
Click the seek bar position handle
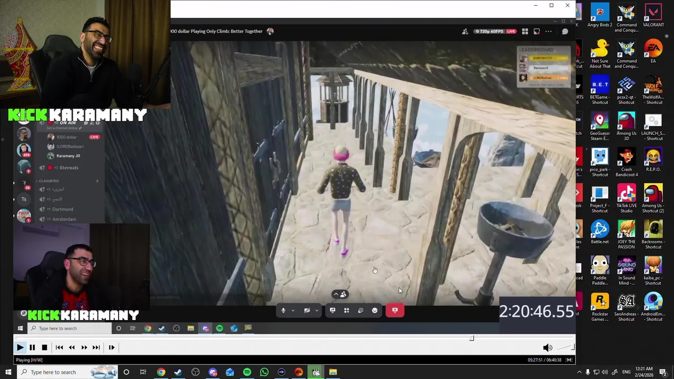[472, 338]
